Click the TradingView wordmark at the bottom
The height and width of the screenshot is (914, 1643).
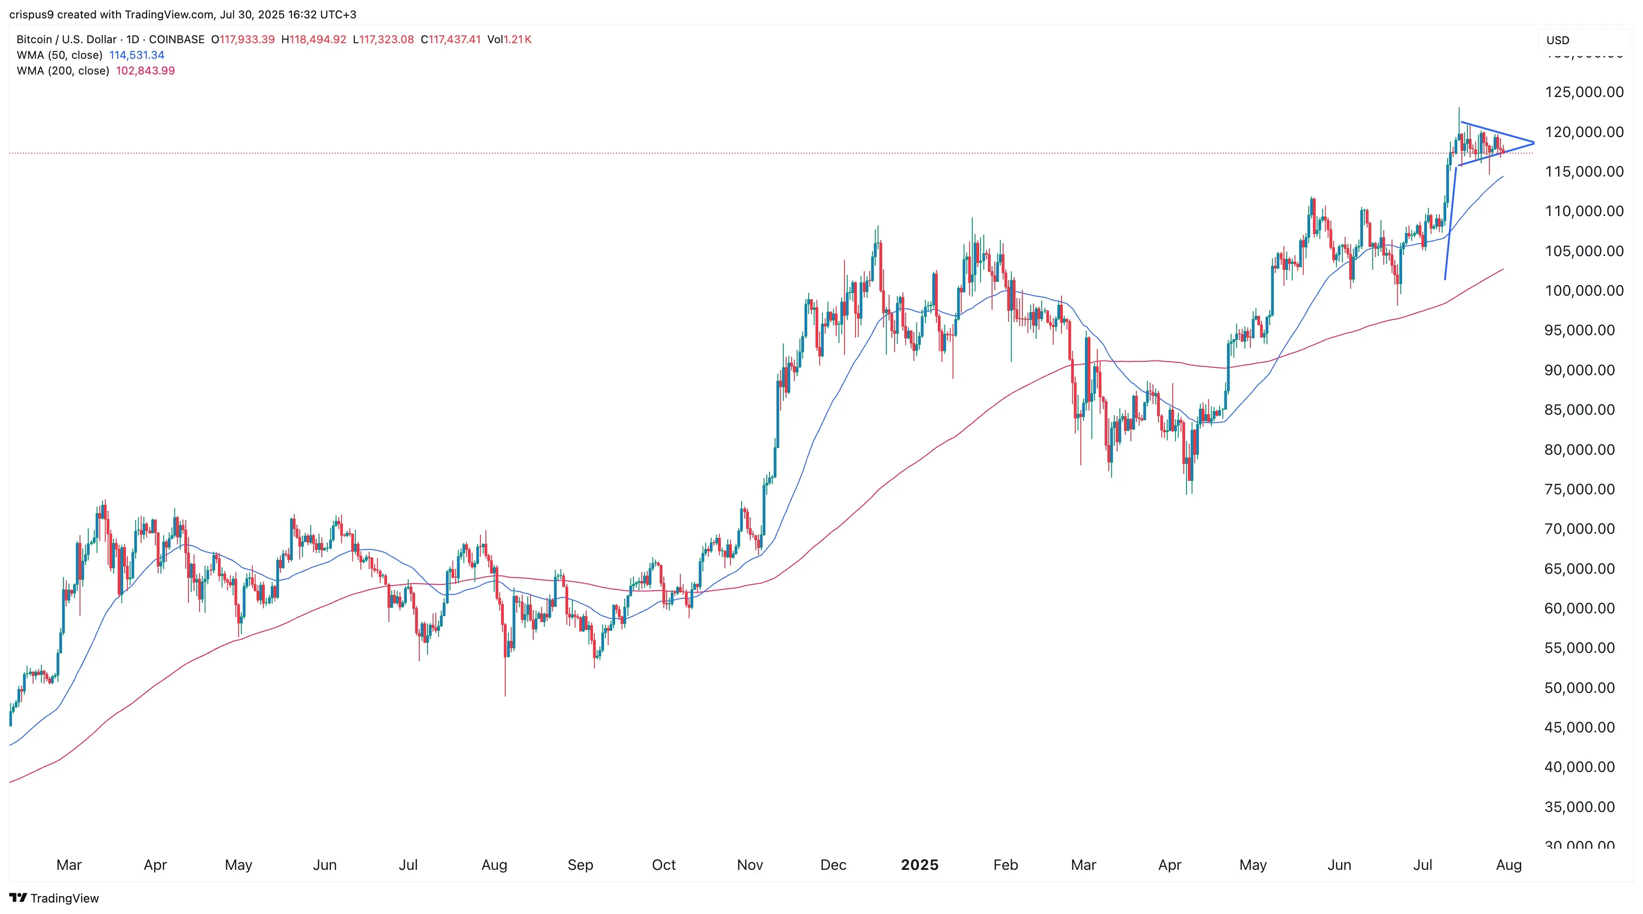click(64, 898)
